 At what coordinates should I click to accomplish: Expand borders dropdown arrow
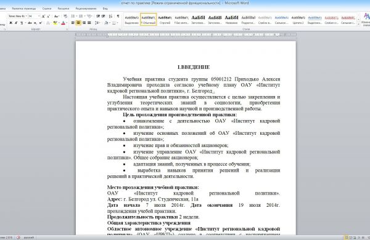117,23
